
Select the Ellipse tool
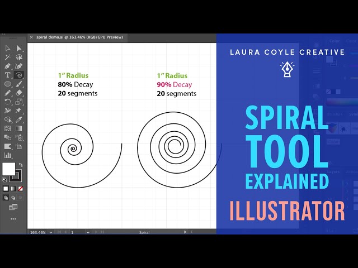[7, 84]
